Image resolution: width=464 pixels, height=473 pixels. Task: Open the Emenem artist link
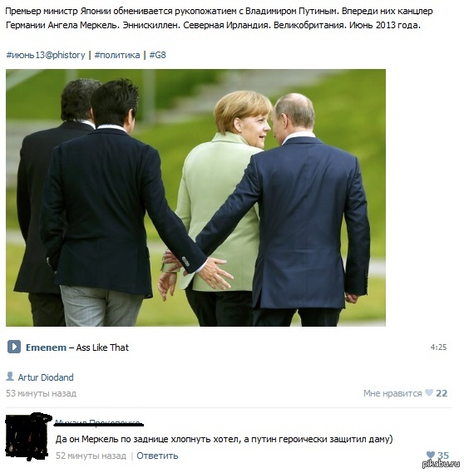(46, 347)
